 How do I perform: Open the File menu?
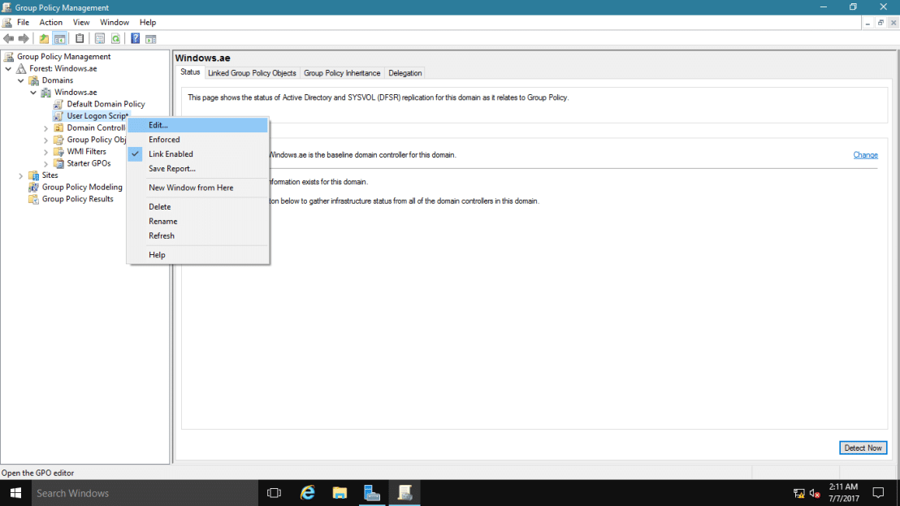tap(23, 23)
